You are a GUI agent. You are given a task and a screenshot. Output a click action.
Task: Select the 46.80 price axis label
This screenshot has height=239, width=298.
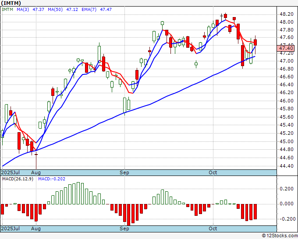287,69
